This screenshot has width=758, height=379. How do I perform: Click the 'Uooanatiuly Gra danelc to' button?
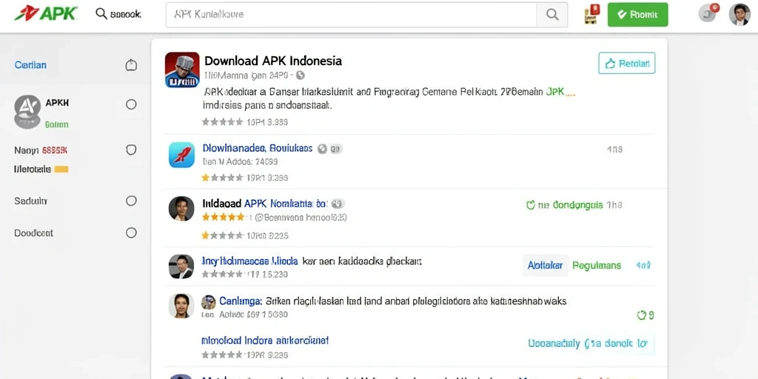587,343
